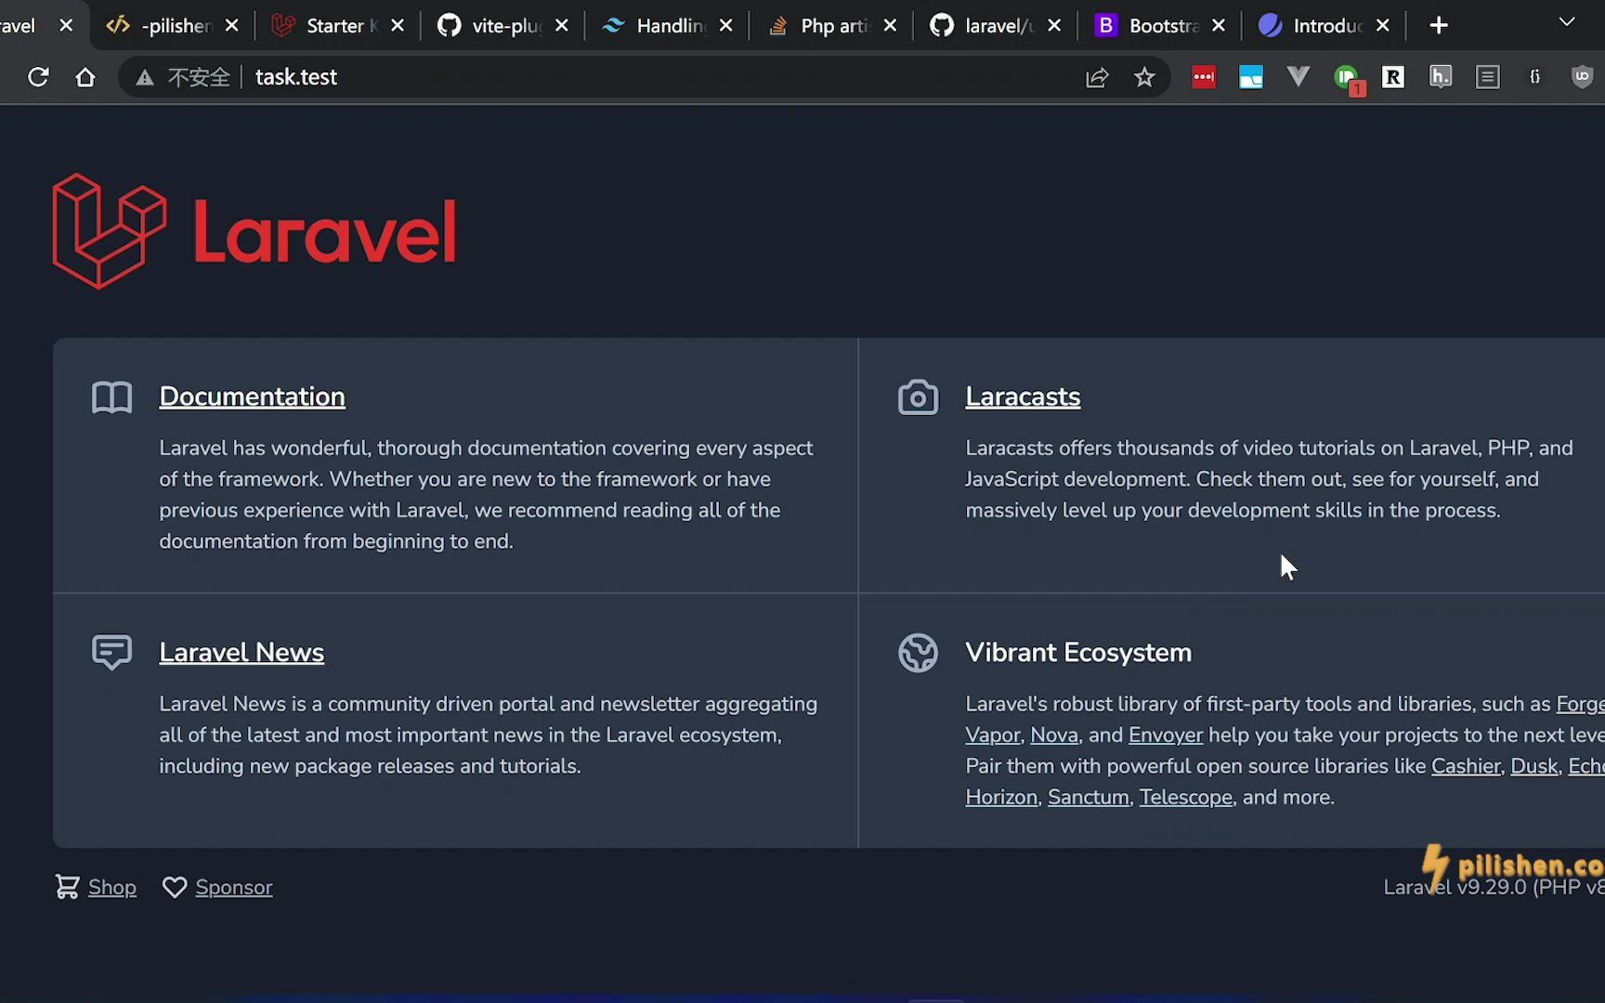Screen dimensions: 1605x1003
Task: Click the shopping cart icon beside Shop
Action: (67, 887)
